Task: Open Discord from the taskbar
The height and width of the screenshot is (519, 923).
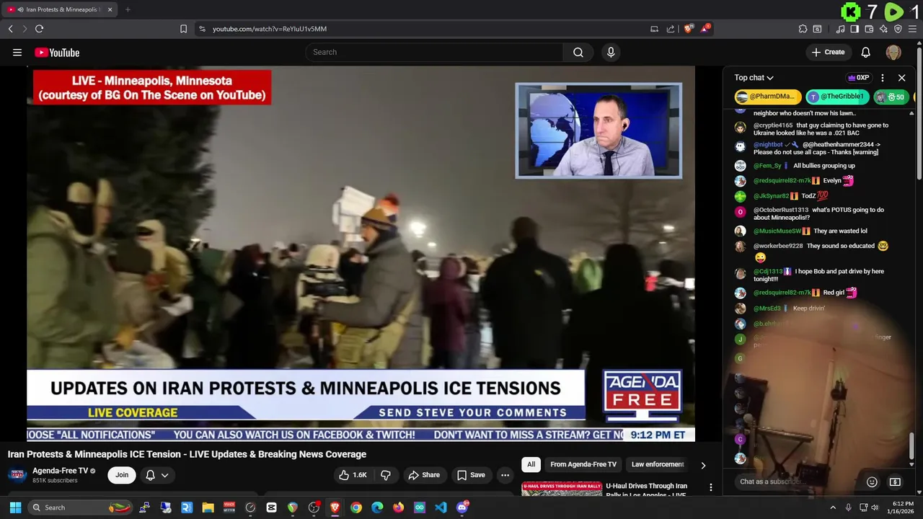Action: click(x=462, y=507)
